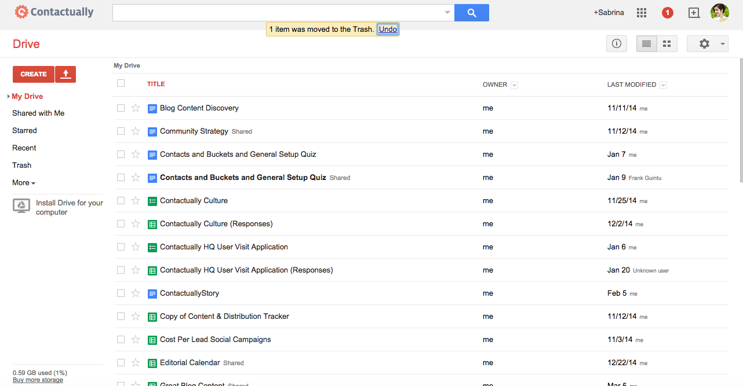Viewport: 743px width, 386px height.
Task: Select checkbox for Contactually Culture form
Action: (121, 200)
